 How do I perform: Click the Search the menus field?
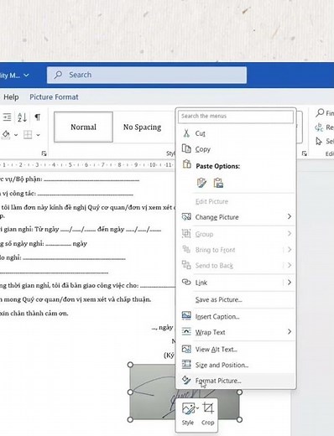pos(236,117)
